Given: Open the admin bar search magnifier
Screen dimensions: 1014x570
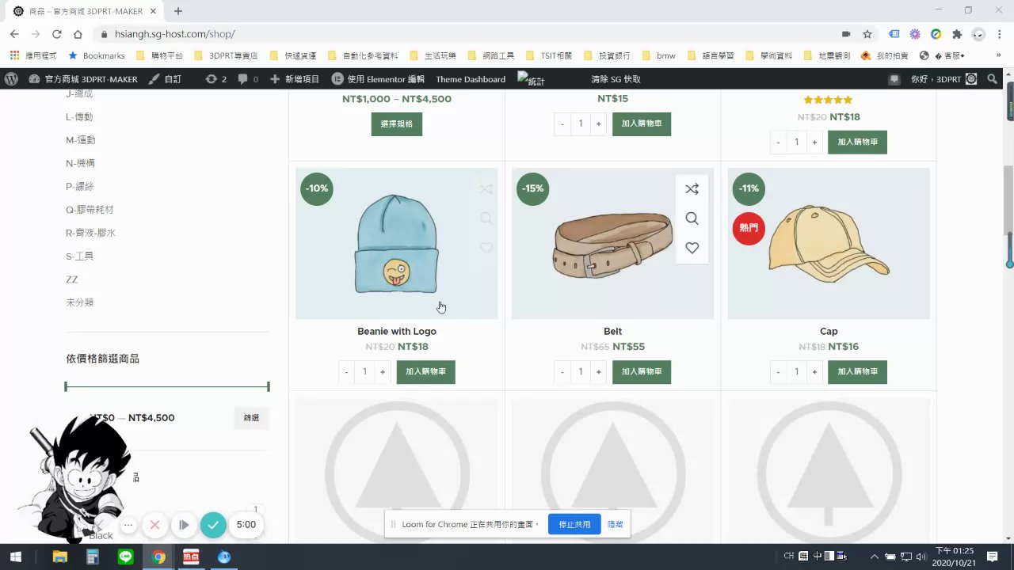Looking at the screenshot, I should point(993,79).
